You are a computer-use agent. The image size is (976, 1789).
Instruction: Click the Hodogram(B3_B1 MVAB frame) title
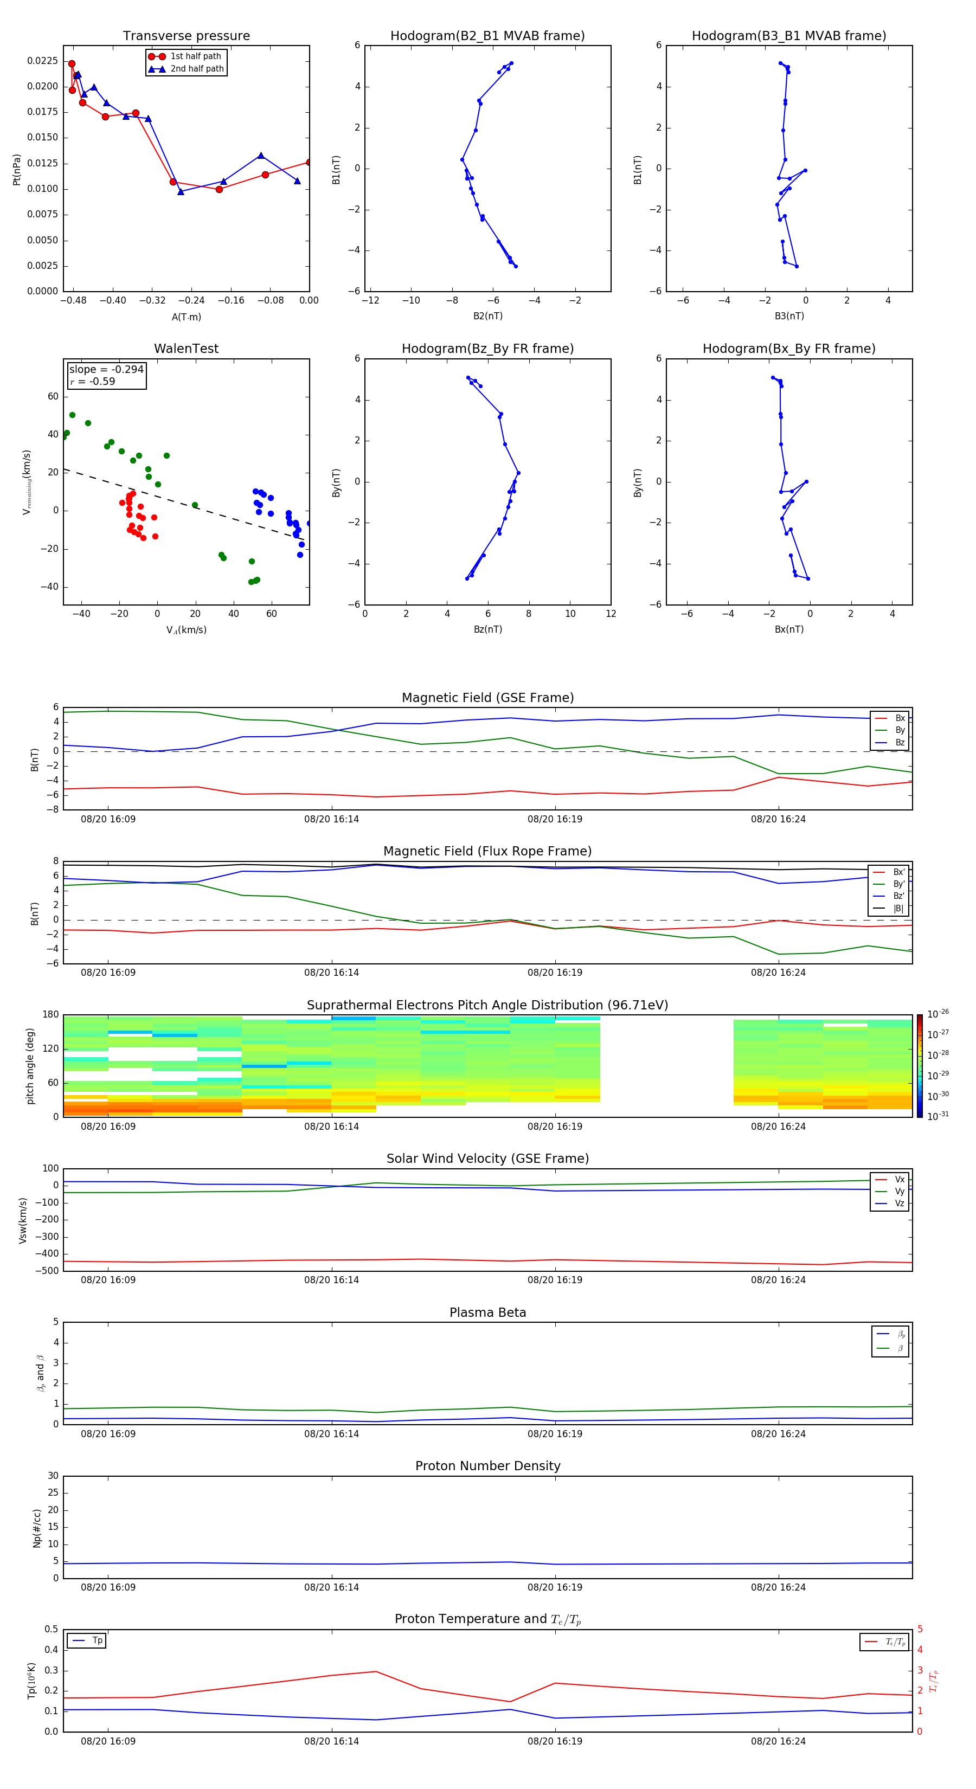(789, 36)
